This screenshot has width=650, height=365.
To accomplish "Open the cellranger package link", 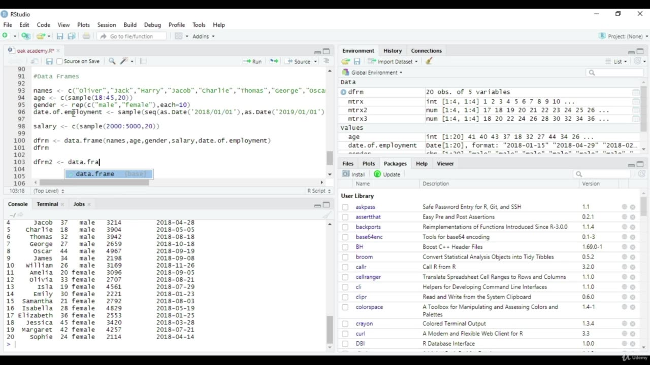I will click(x=368, y=277).
